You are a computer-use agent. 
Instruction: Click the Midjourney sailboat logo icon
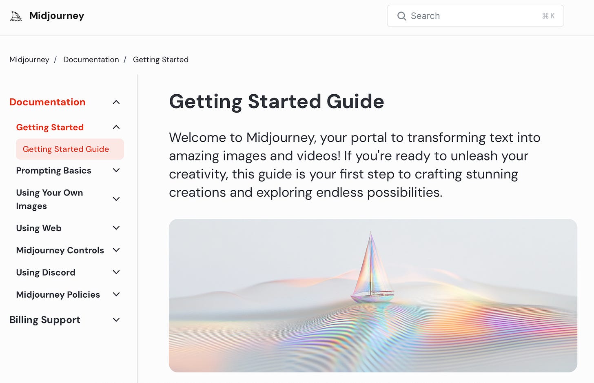pos(16,16)
